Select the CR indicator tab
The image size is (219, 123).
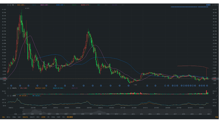coord(48,117)
